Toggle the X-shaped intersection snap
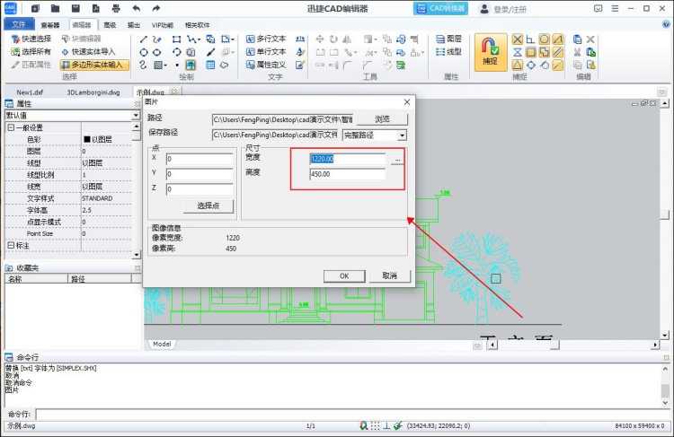The height and width of the screenshot is (437, 674). coord(518,39)
